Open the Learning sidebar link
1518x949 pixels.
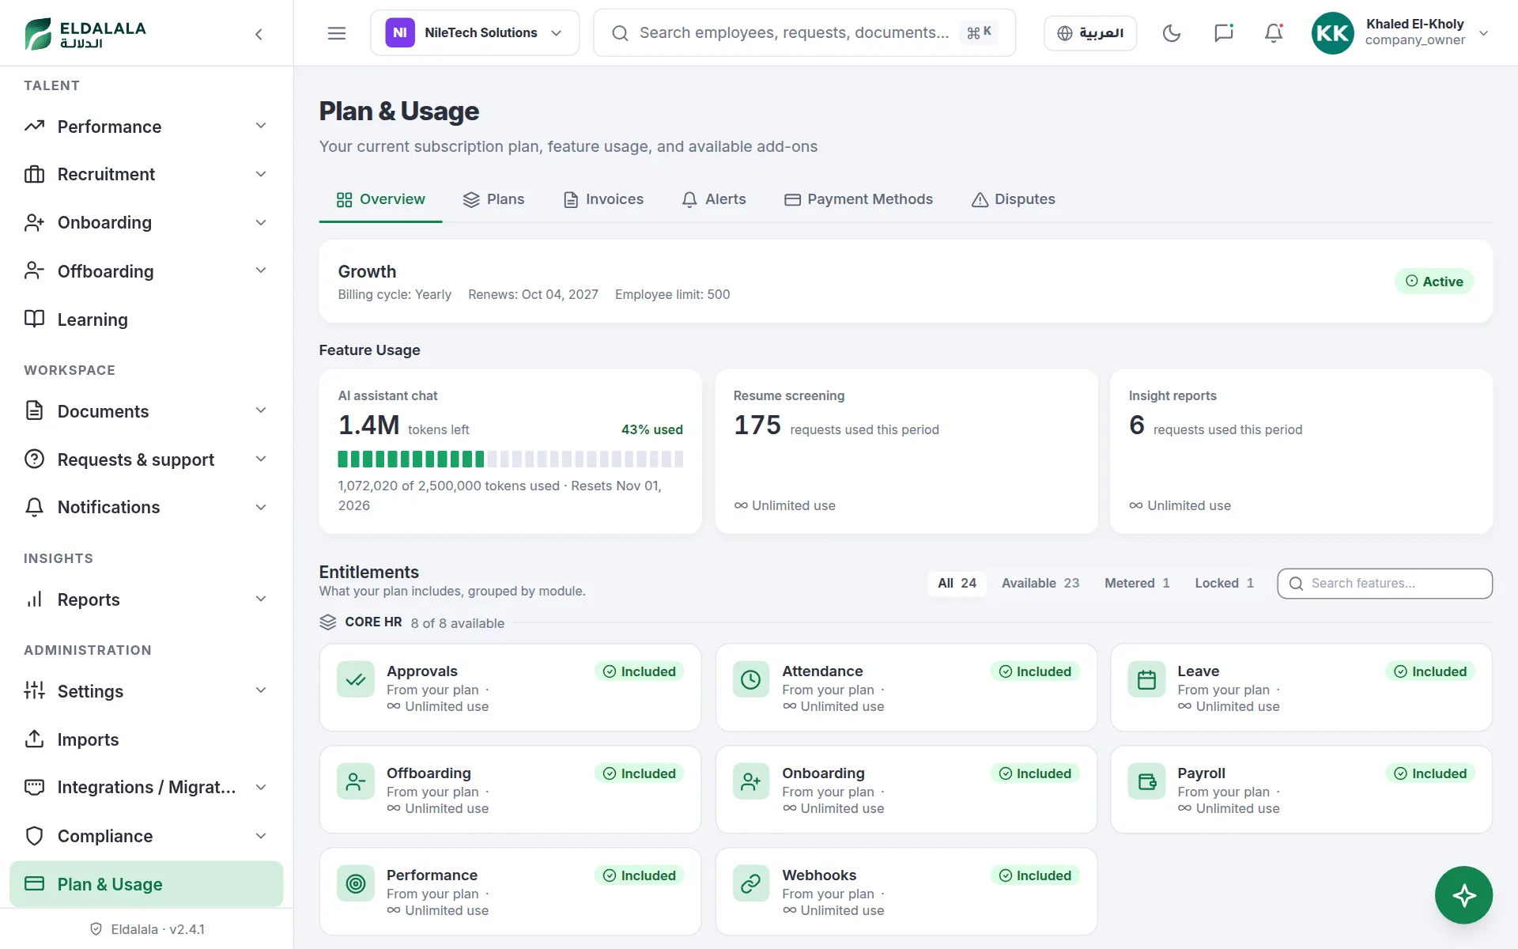[146, 319]
